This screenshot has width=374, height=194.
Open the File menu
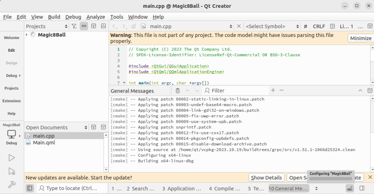tap(7, 17)
